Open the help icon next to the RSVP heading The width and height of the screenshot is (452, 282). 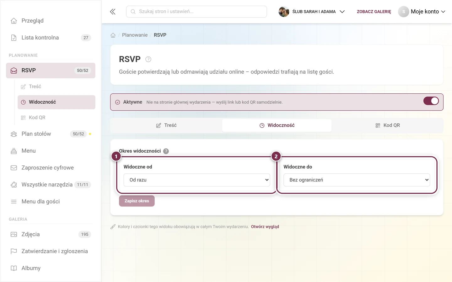pos(148,59)
